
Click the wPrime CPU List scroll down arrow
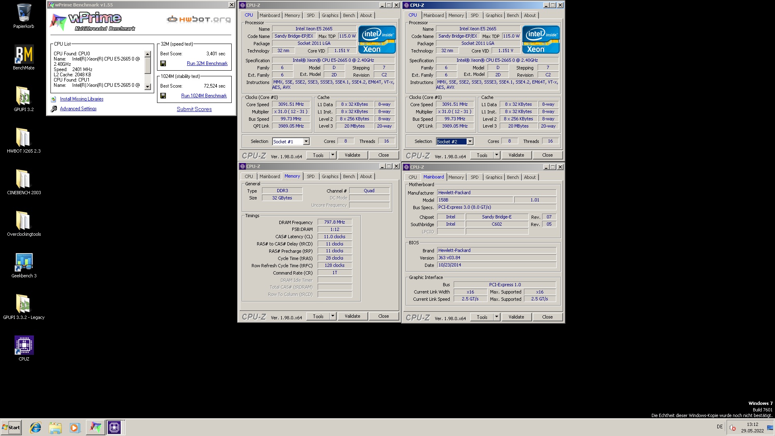[148, 86]
